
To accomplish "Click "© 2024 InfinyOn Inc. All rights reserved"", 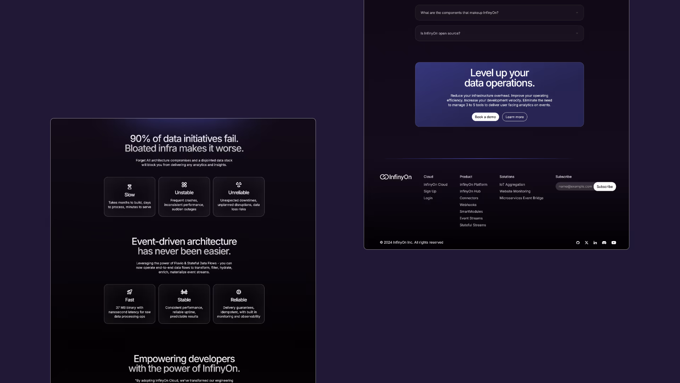I will pyautogui.click(x=412, y=243).
